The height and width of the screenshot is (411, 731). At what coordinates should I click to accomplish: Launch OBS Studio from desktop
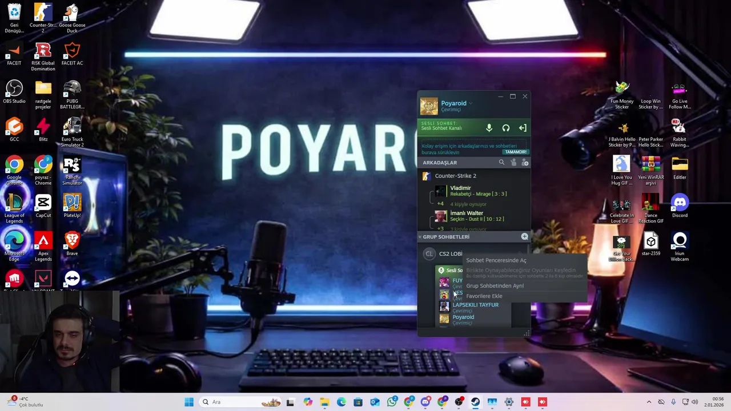click(x=14, y=92)
